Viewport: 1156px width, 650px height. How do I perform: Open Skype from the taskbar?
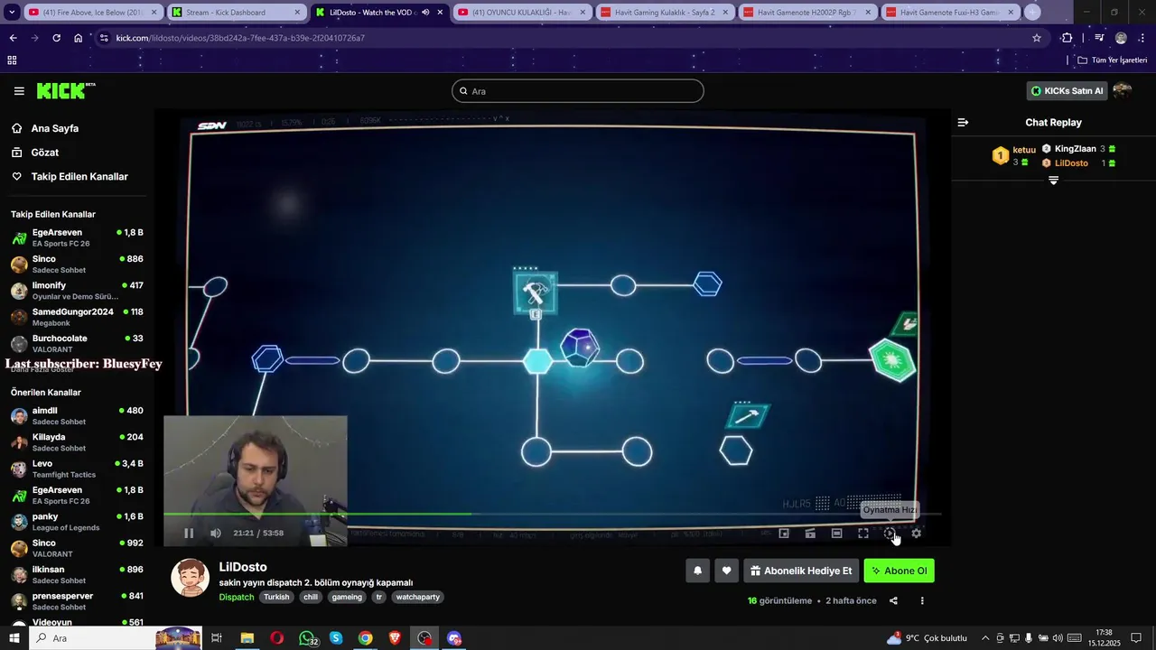[x=336, y=638]
